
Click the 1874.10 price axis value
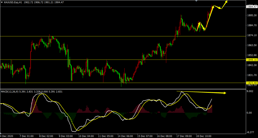tap(252, 35)
